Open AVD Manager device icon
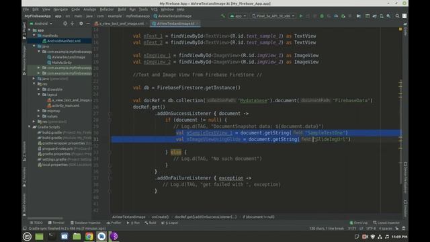 tap(382, 16)
